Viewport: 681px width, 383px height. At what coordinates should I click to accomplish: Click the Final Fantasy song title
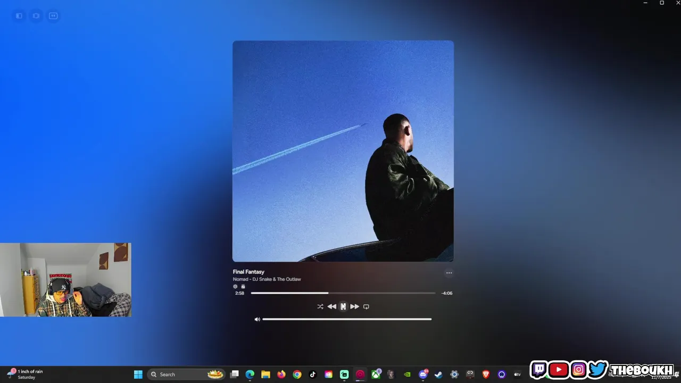[248, 272]
